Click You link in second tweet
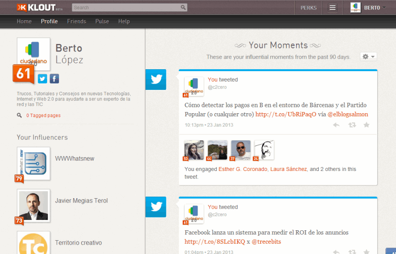The height and width of the screenshot is (254, 396). coord(212,207)
